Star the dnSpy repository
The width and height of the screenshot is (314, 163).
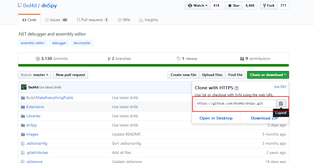pos(234,6)
